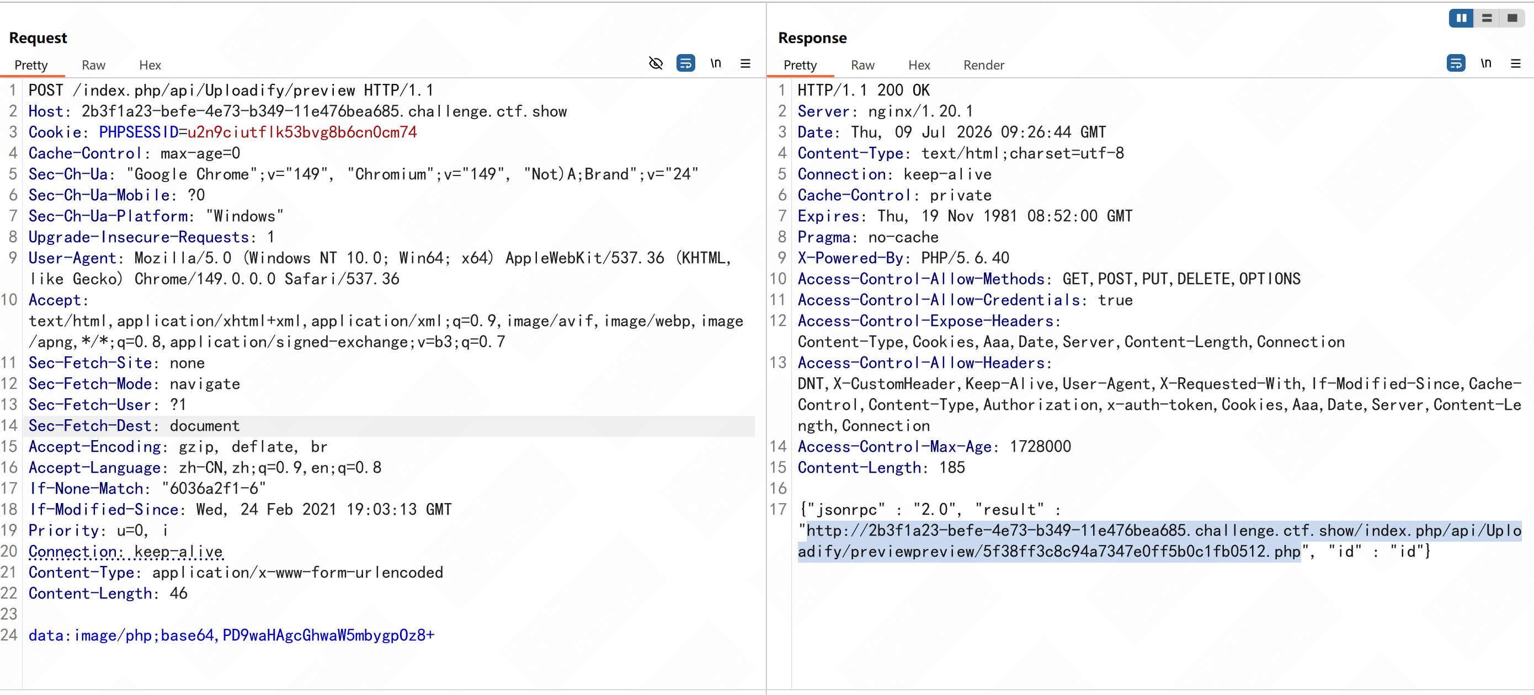Click the If-None-Match header line
The image size is (1534, 695).
(147, 489)
